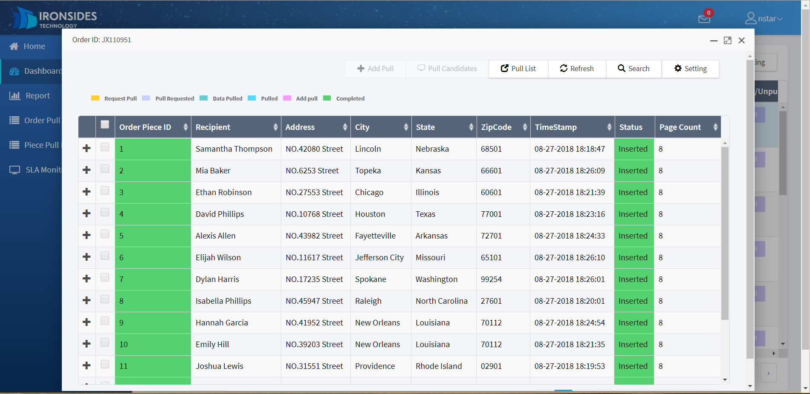810x394 pixels.
Task: Open Setting with gear icon
Action: (690, 69)
